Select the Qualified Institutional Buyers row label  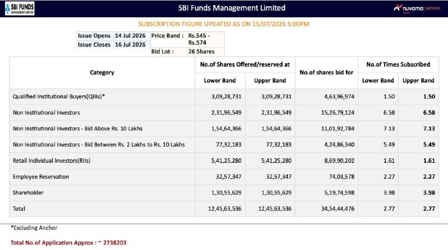point(59,96)
